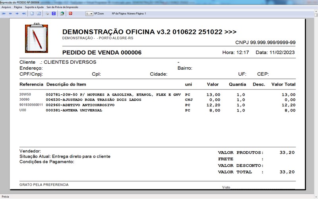Click the Situação Atual delivery line
Image resolution: width=318 pixels, height=199 pixels.
click(x=65, y=156)
